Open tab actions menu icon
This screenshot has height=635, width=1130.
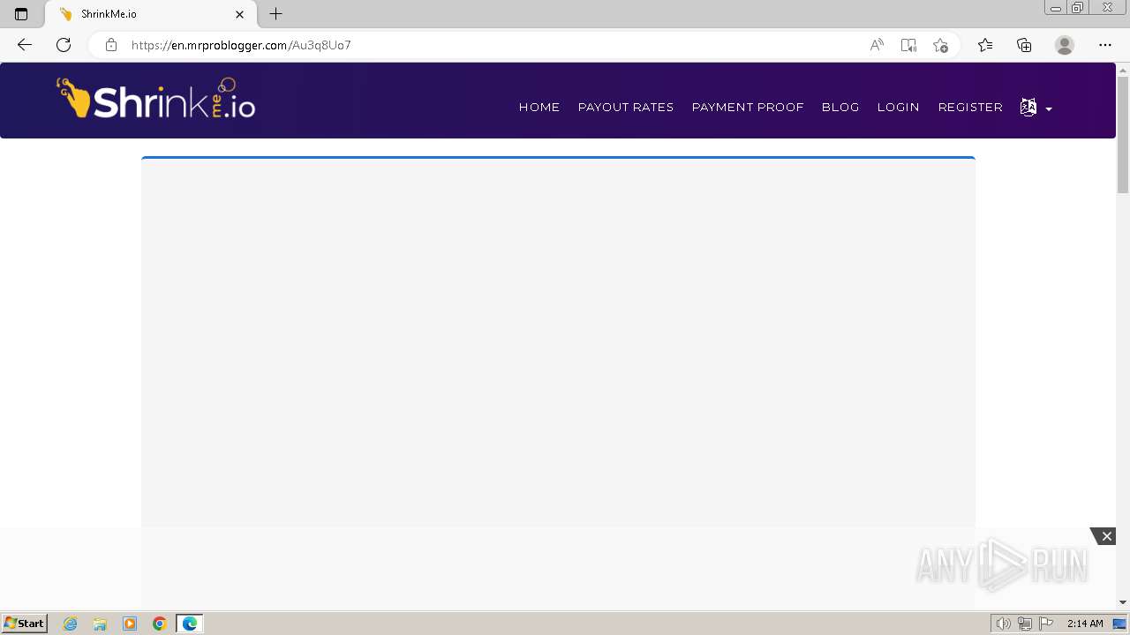tap(21, 14)
